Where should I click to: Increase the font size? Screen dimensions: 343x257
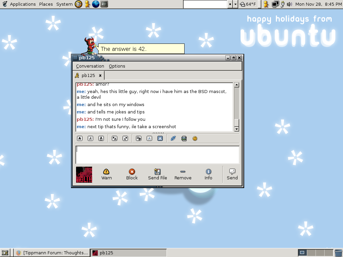click(x=115, y=139)
